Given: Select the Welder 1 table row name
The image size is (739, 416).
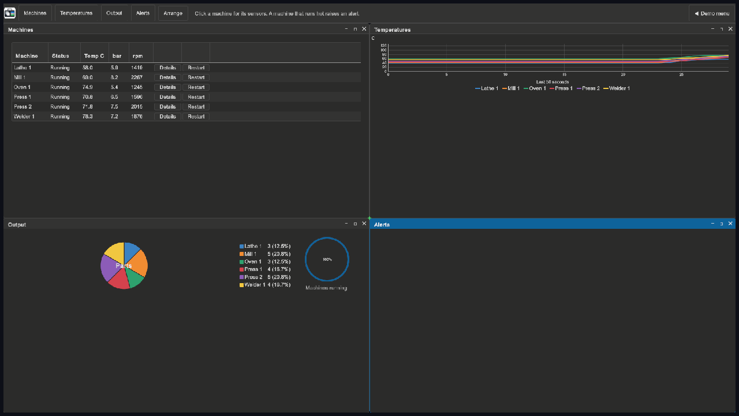Looking at the screenshot, I should click(x=24, y=117).
